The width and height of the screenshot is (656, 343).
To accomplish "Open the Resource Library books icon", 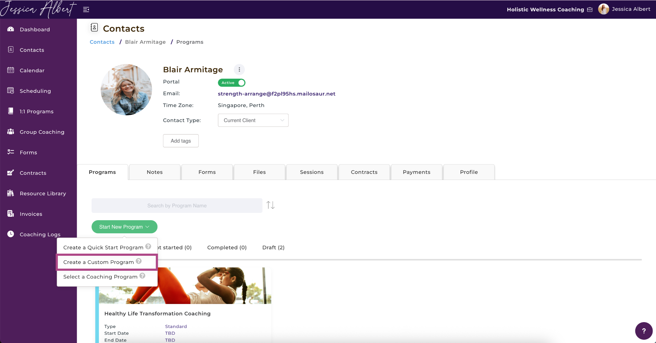I will click(10, 193).
